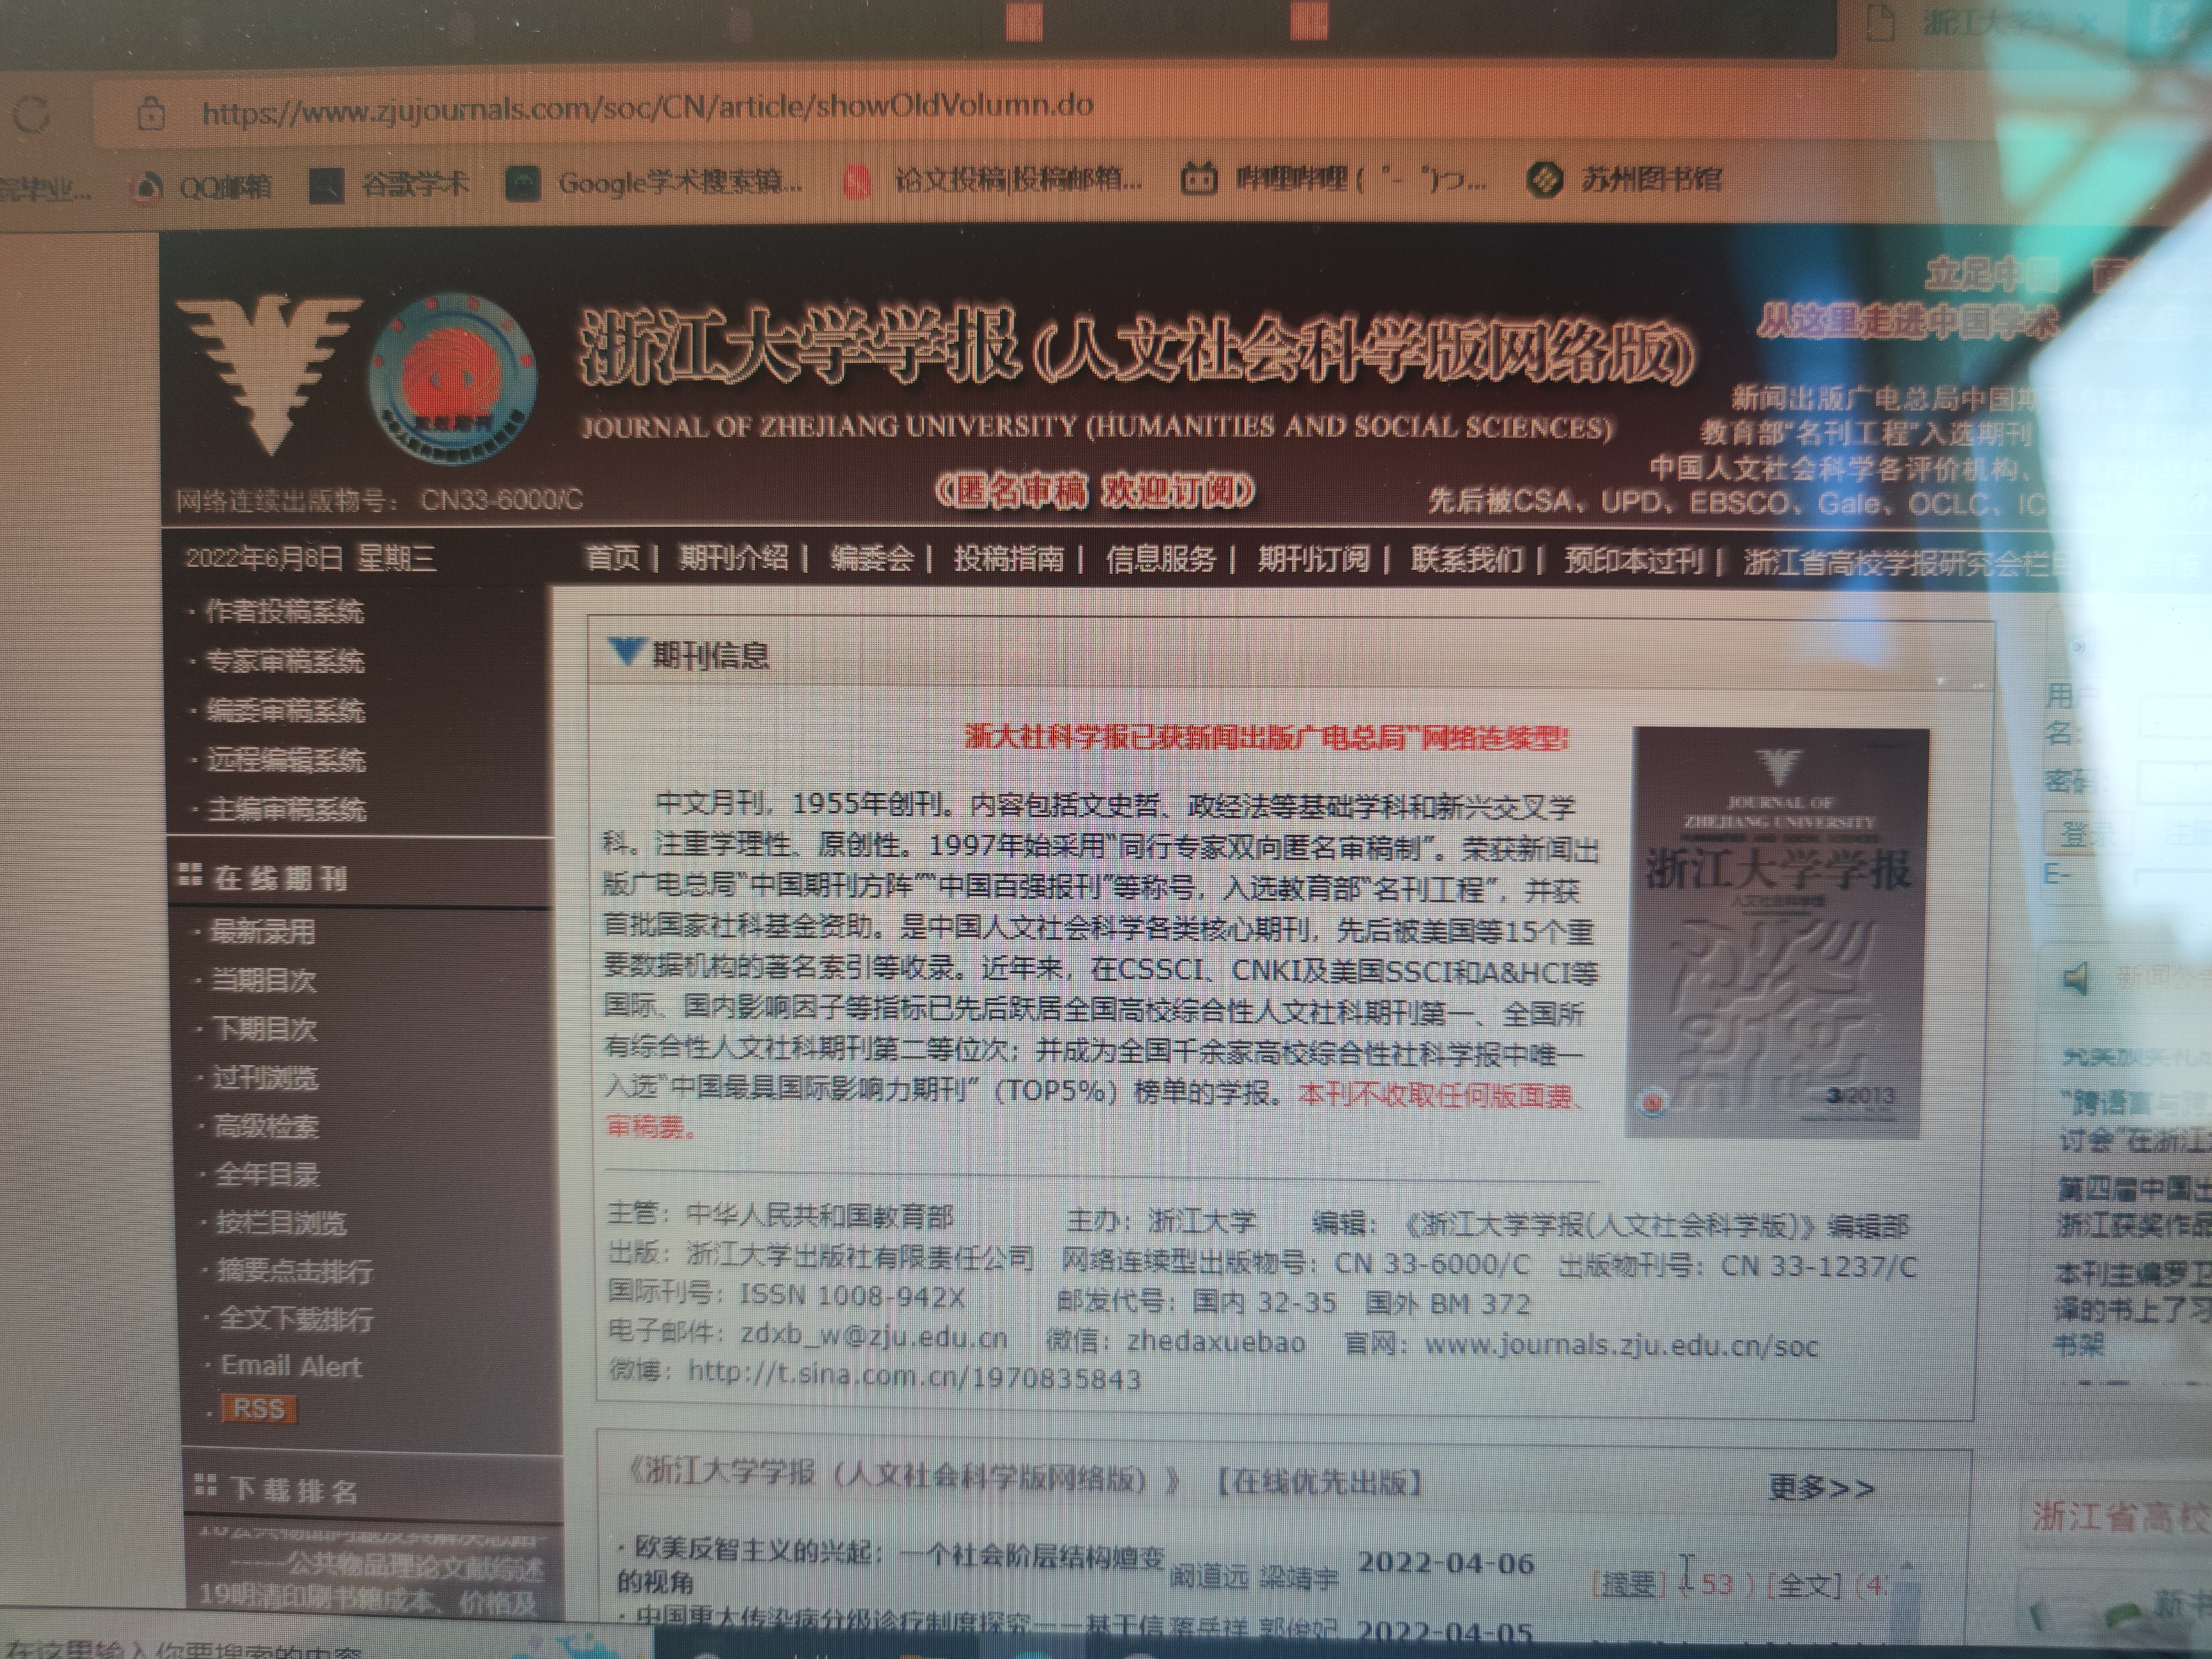Open Email Alert in sidebar
This screenshot has height=1659, width=2212.
(291, 1367)
